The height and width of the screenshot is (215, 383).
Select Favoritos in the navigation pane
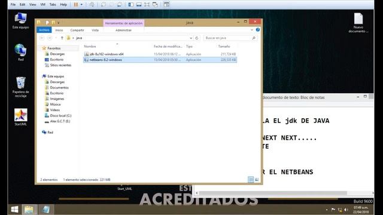[x=54, y=48]
